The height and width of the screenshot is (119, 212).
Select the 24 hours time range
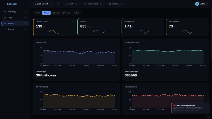pyautogui.click(x=67, y=13)
